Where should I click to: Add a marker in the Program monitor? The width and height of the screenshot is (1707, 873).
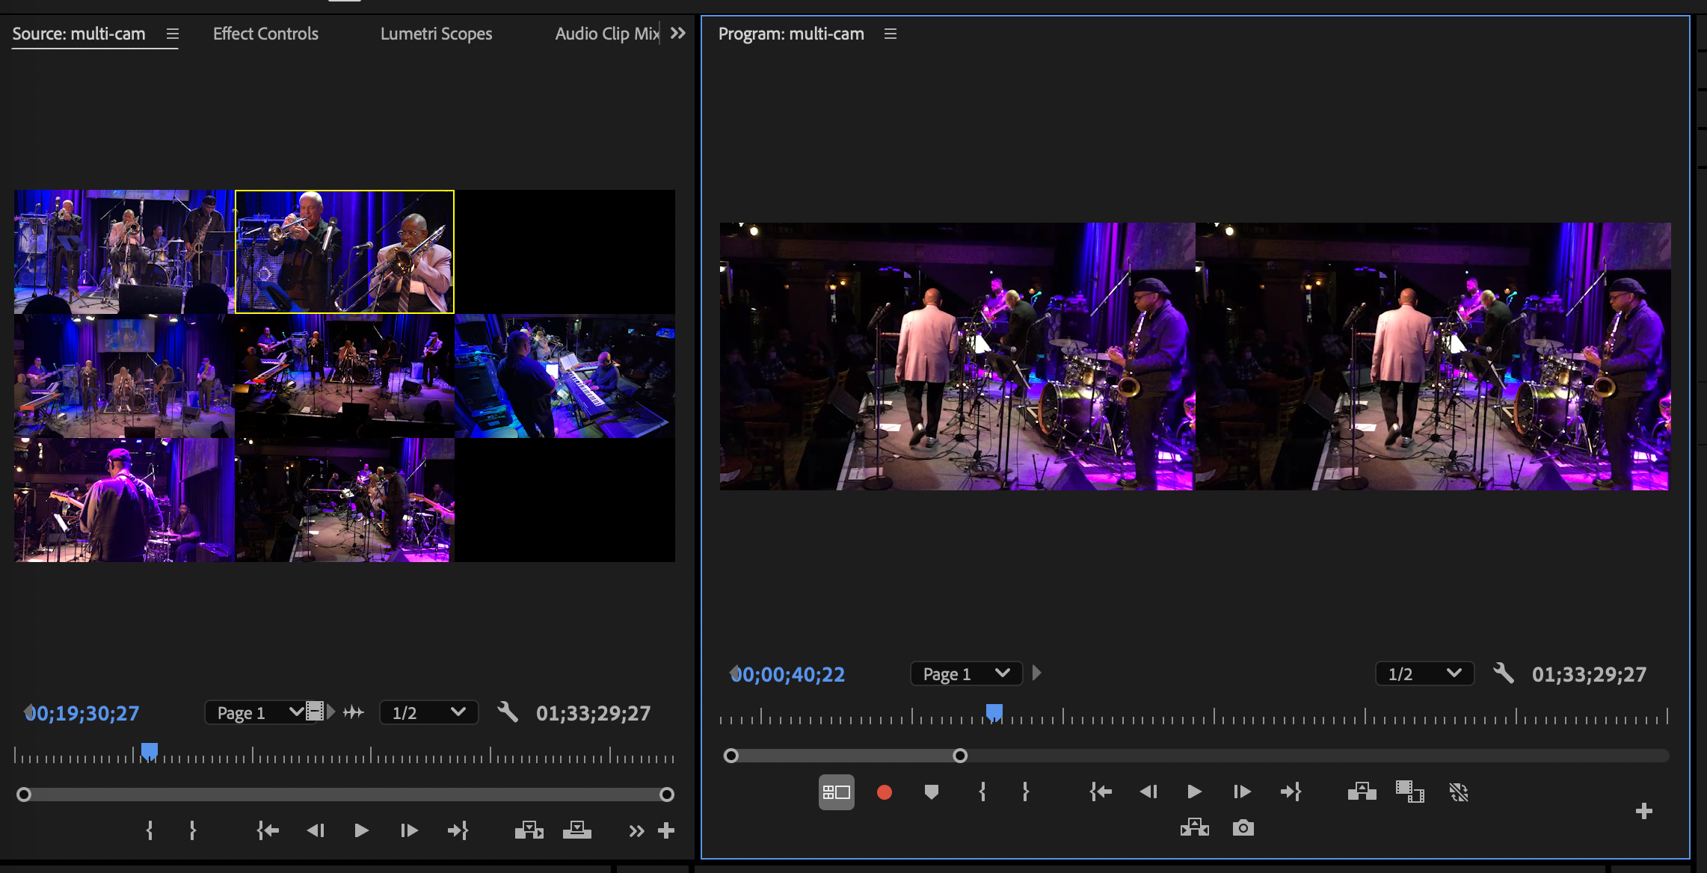(932, 792)
